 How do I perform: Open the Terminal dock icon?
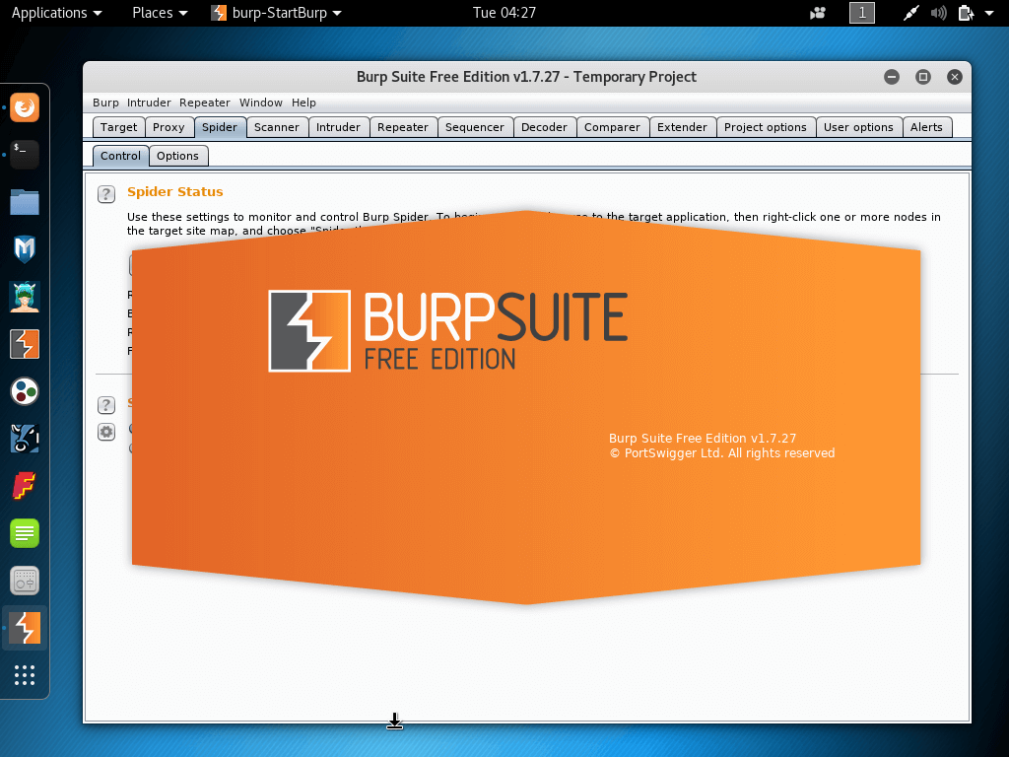pos(25,155)
